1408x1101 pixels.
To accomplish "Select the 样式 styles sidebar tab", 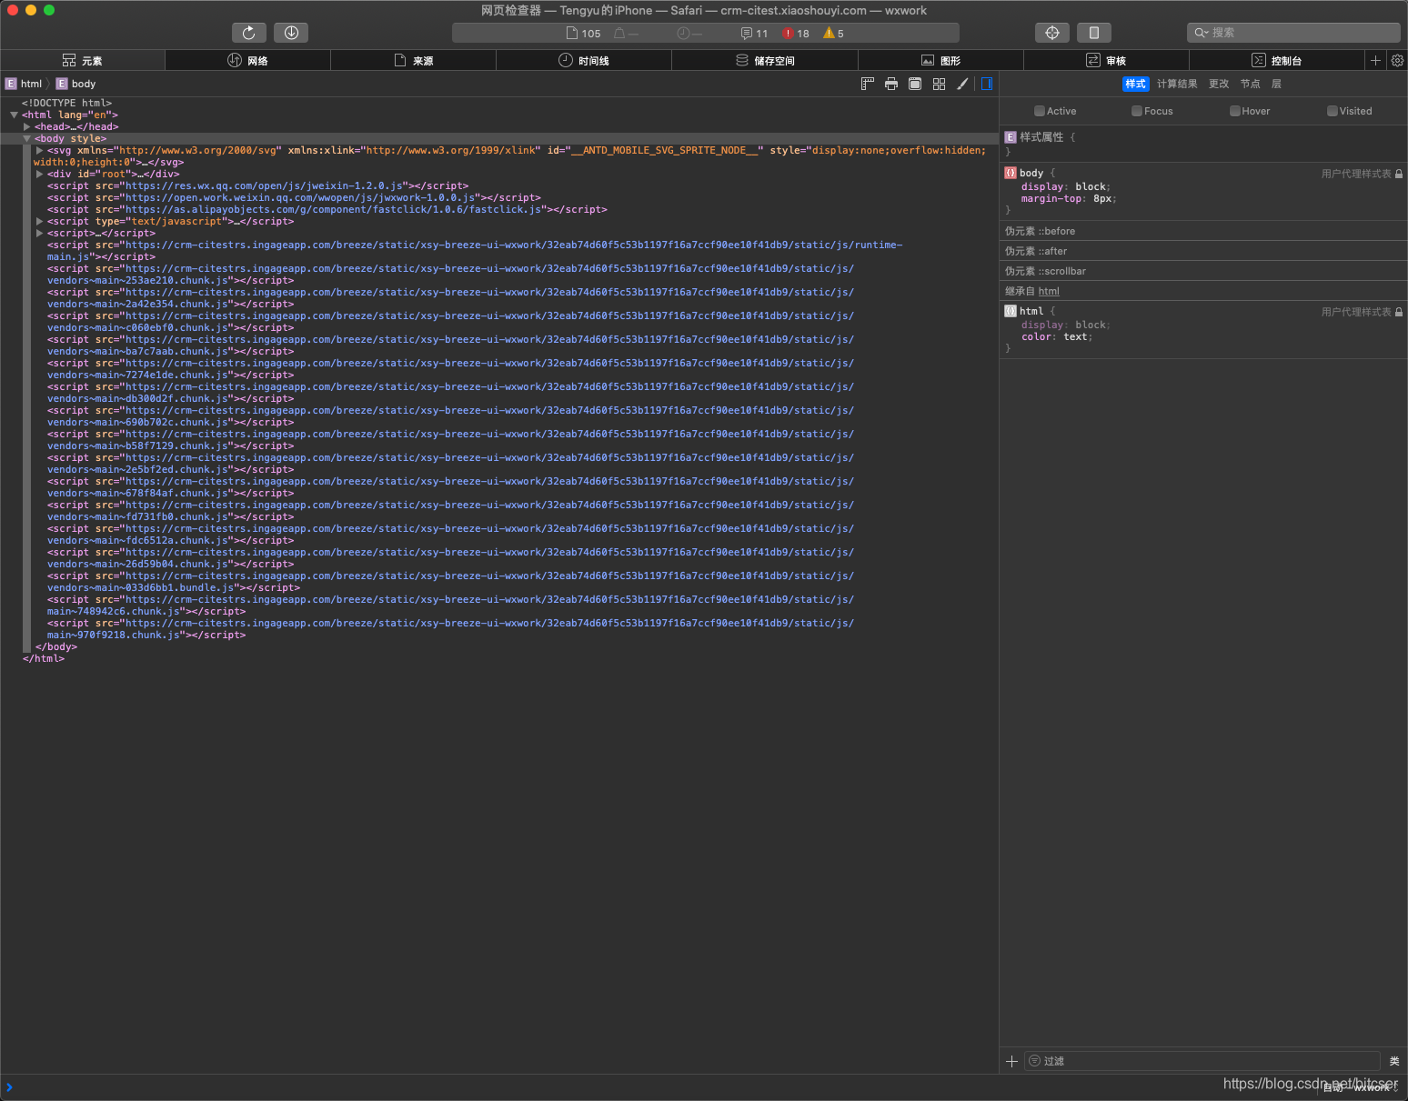I will point(1136,84).
